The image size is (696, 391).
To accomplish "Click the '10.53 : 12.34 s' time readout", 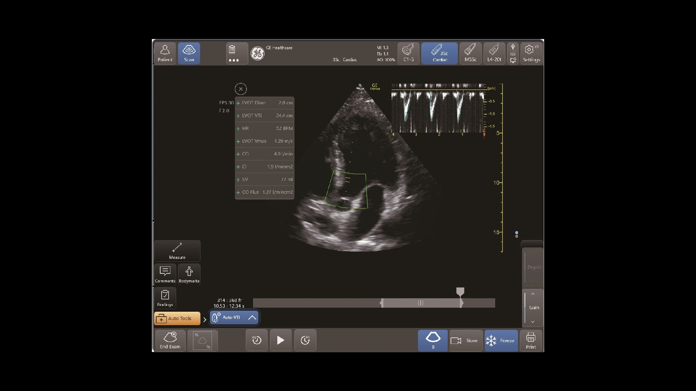I will coord(229,306).
